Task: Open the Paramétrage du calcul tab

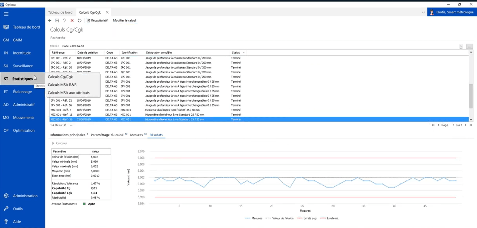Action: 107,135
